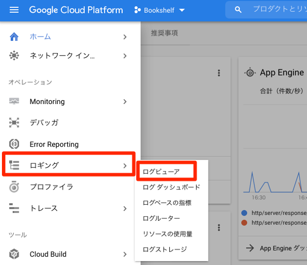Screen dimensions: 307x265
Task: Click the ロギング logging icon
Action: (14, 165)
